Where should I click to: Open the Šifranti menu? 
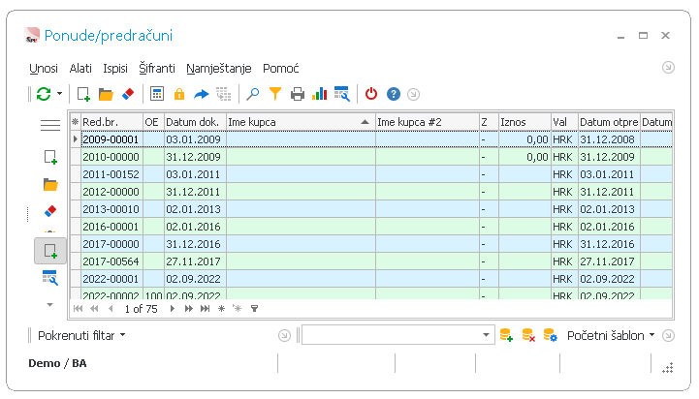(157, 69)
